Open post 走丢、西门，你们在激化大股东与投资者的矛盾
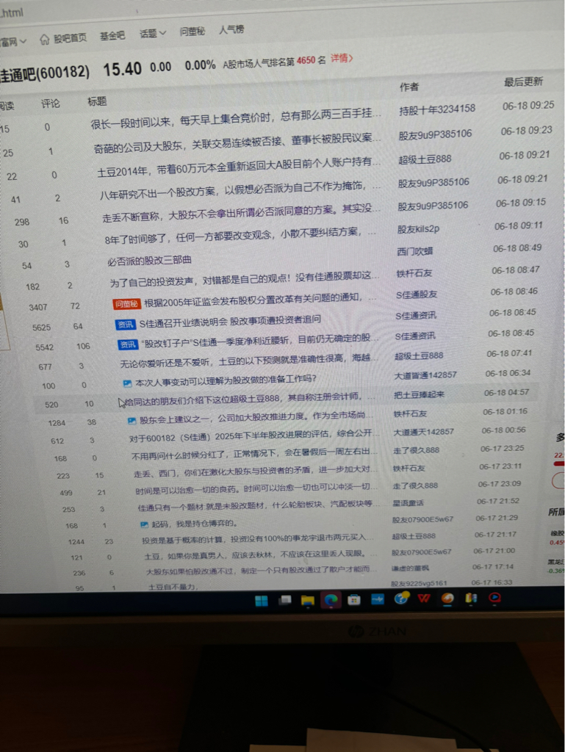The width and height of the screenshot is (565, 752). (x=256, y=471)
